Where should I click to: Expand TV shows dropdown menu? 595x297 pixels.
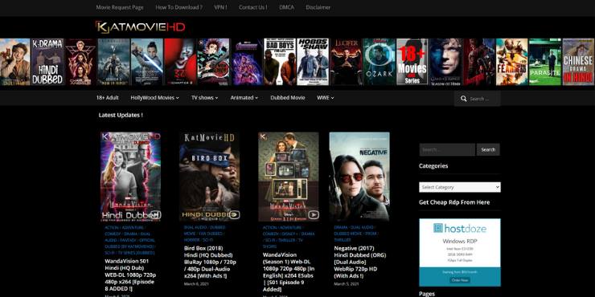pyautogui.click(x=204, y=98)
